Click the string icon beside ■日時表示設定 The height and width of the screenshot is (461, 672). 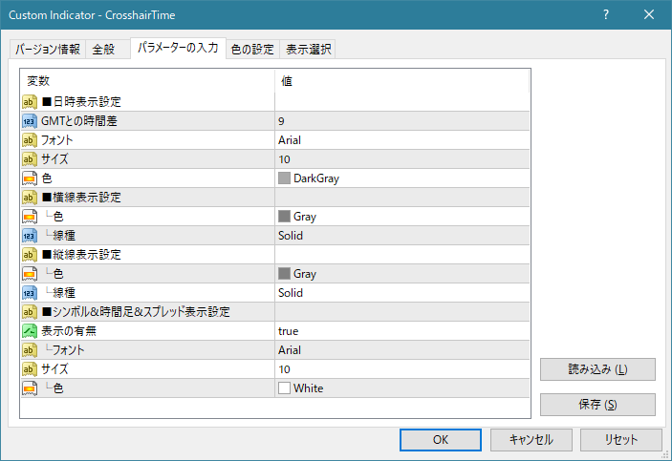(x=30, y=102)
